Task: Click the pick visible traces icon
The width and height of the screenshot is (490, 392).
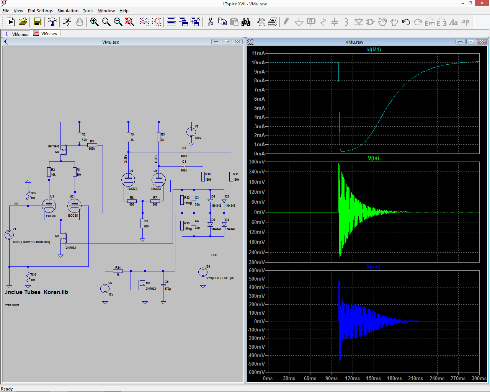Action: (145, 22)
